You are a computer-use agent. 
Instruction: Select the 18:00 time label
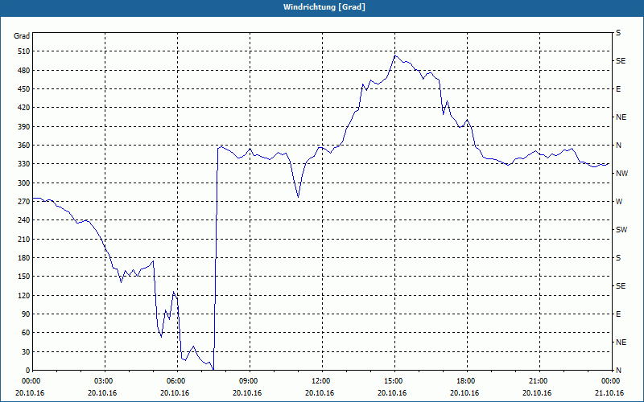[x=464, y=381]
